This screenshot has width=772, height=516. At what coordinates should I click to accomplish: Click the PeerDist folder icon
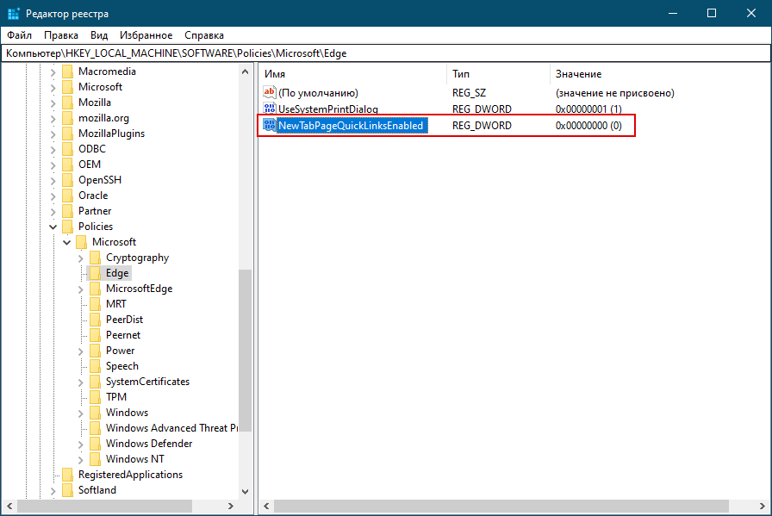click(x=95, y=320)
